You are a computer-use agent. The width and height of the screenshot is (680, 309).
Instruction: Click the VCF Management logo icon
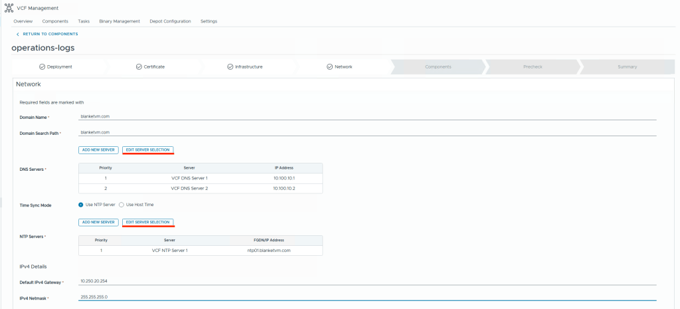[x=9, y=8]
